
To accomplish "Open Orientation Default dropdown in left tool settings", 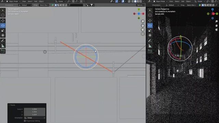I will [x=25, y=5].
